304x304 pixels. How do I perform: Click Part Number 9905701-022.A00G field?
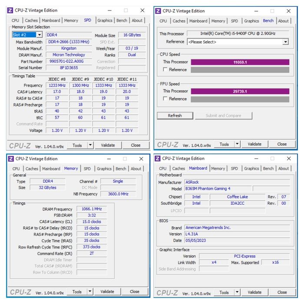(x=69, y=61)
